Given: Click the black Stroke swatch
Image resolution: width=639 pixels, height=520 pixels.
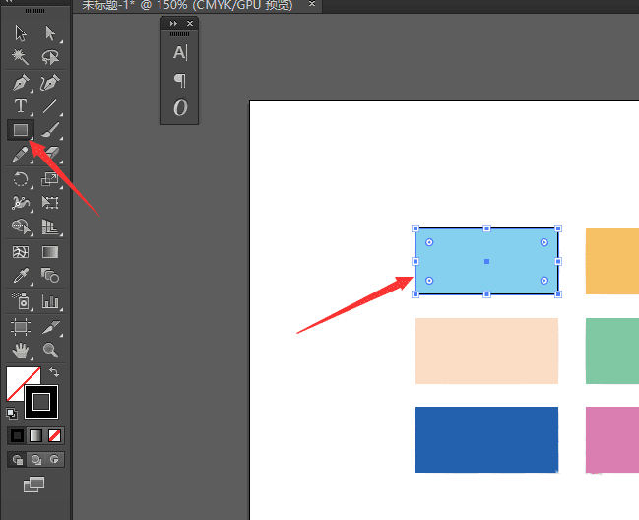Looking at the screenshot, I should click(x=41, y=402).
